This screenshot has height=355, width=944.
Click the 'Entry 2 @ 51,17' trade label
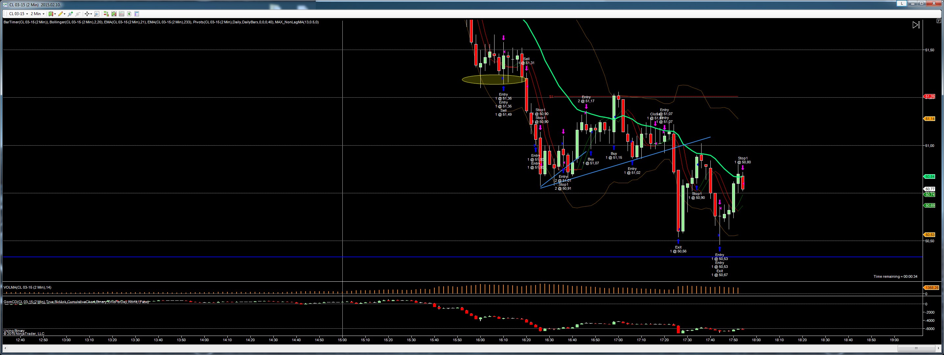tap(586, 99)
